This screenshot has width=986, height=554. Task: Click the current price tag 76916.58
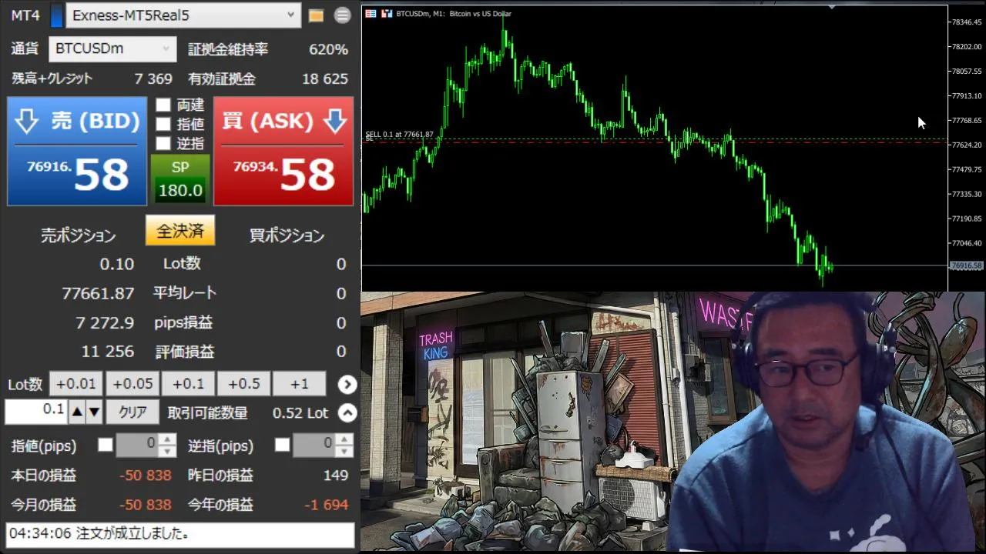(x=967, y=265)
